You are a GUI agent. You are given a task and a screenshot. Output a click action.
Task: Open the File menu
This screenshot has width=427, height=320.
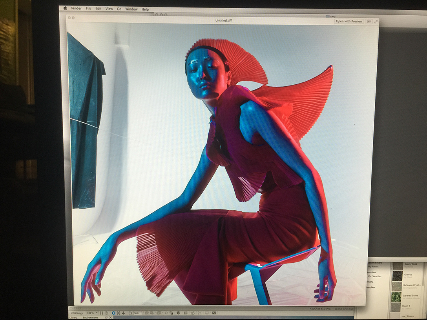tap(89, 9)
